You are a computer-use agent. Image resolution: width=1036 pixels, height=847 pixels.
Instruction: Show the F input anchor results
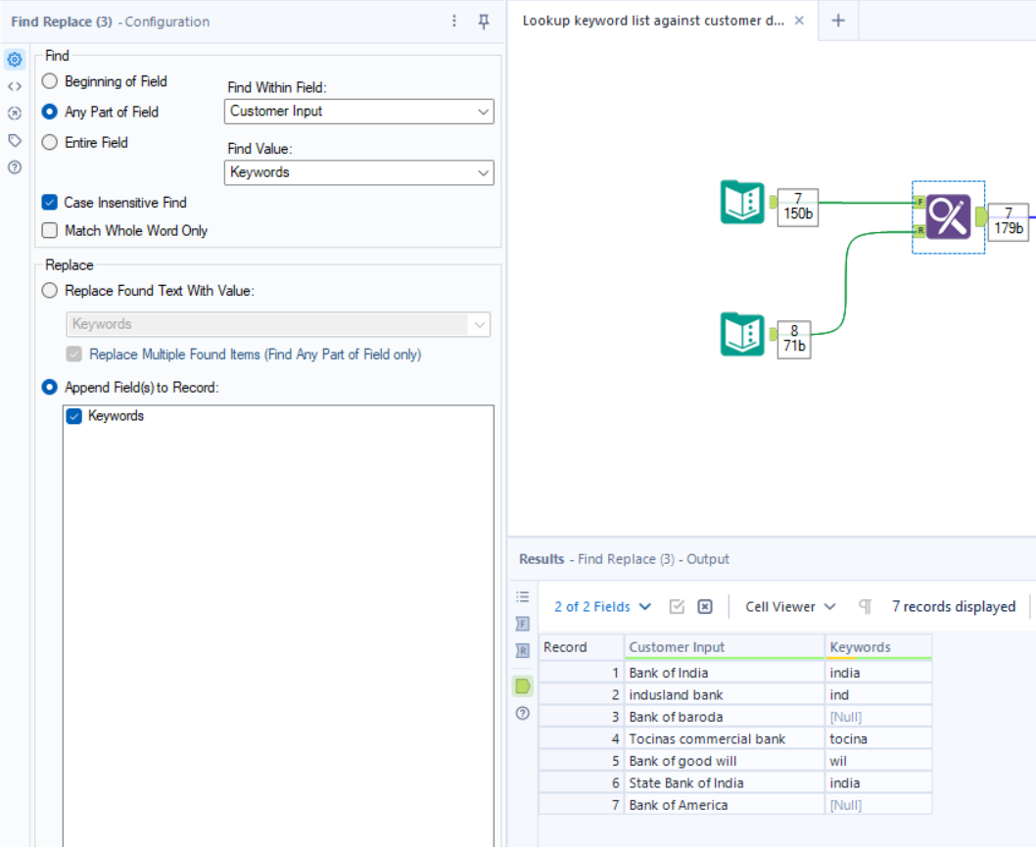522,624
